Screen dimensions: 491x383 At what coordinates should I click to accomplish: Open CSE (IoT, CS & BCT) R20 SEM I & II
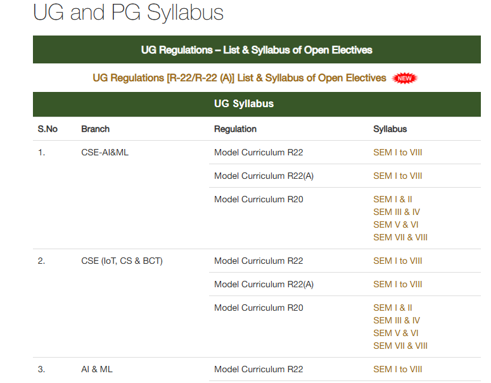click(392, 308)
